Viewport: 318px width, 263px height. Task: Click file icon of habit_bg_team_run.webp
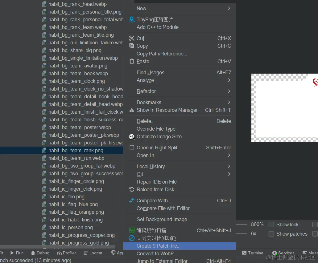click(x=44, y=158)
